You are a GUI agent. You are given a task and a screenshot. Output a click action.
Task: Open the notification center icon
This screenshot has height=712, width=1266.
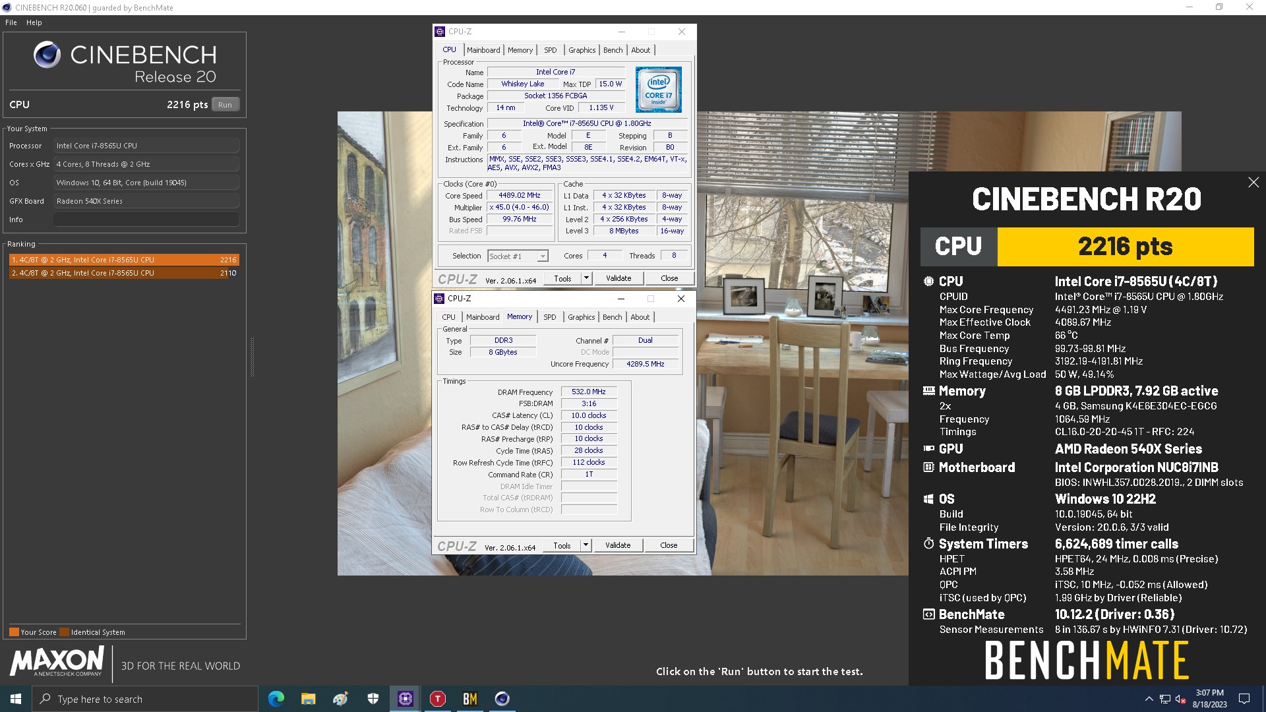[1244, 699]
